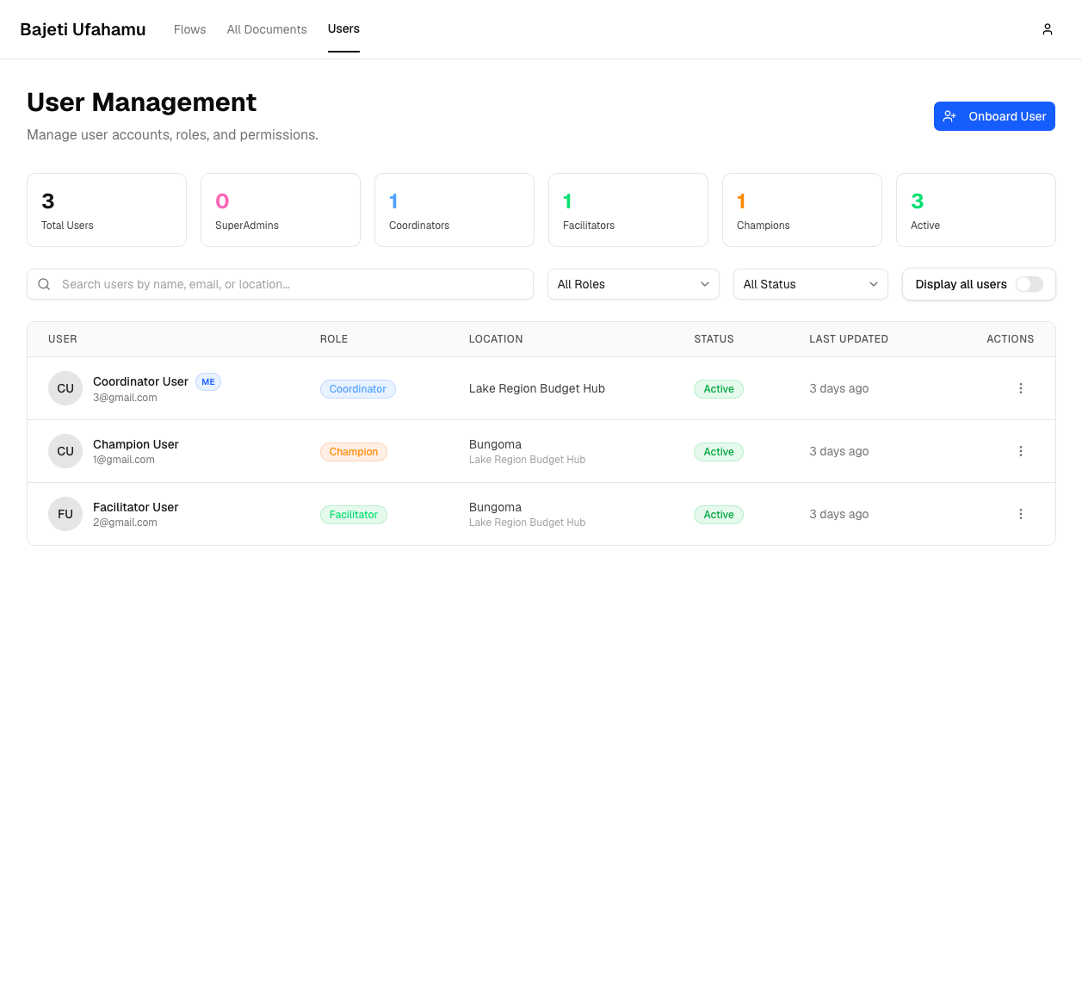This screenshot has height=990, width=1082.
Task: Open actions menu for Champion User row
Action: (x=1021, y=451)
